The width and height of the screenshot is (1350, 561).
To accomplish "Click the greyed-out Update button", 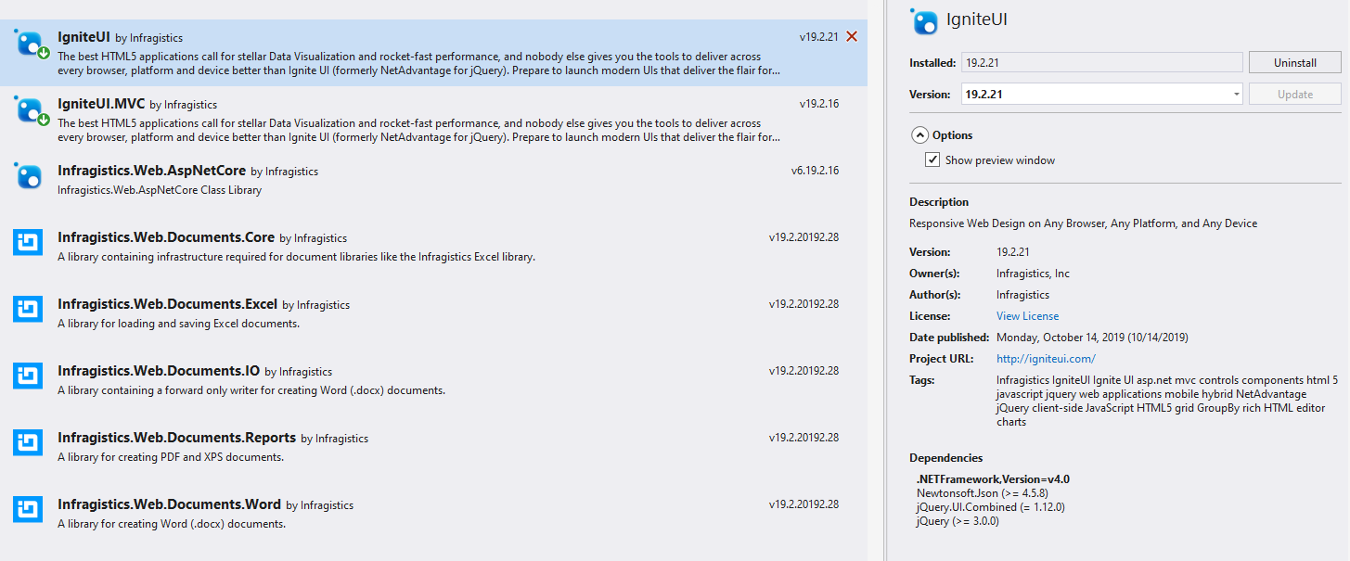I will 1294,95.
